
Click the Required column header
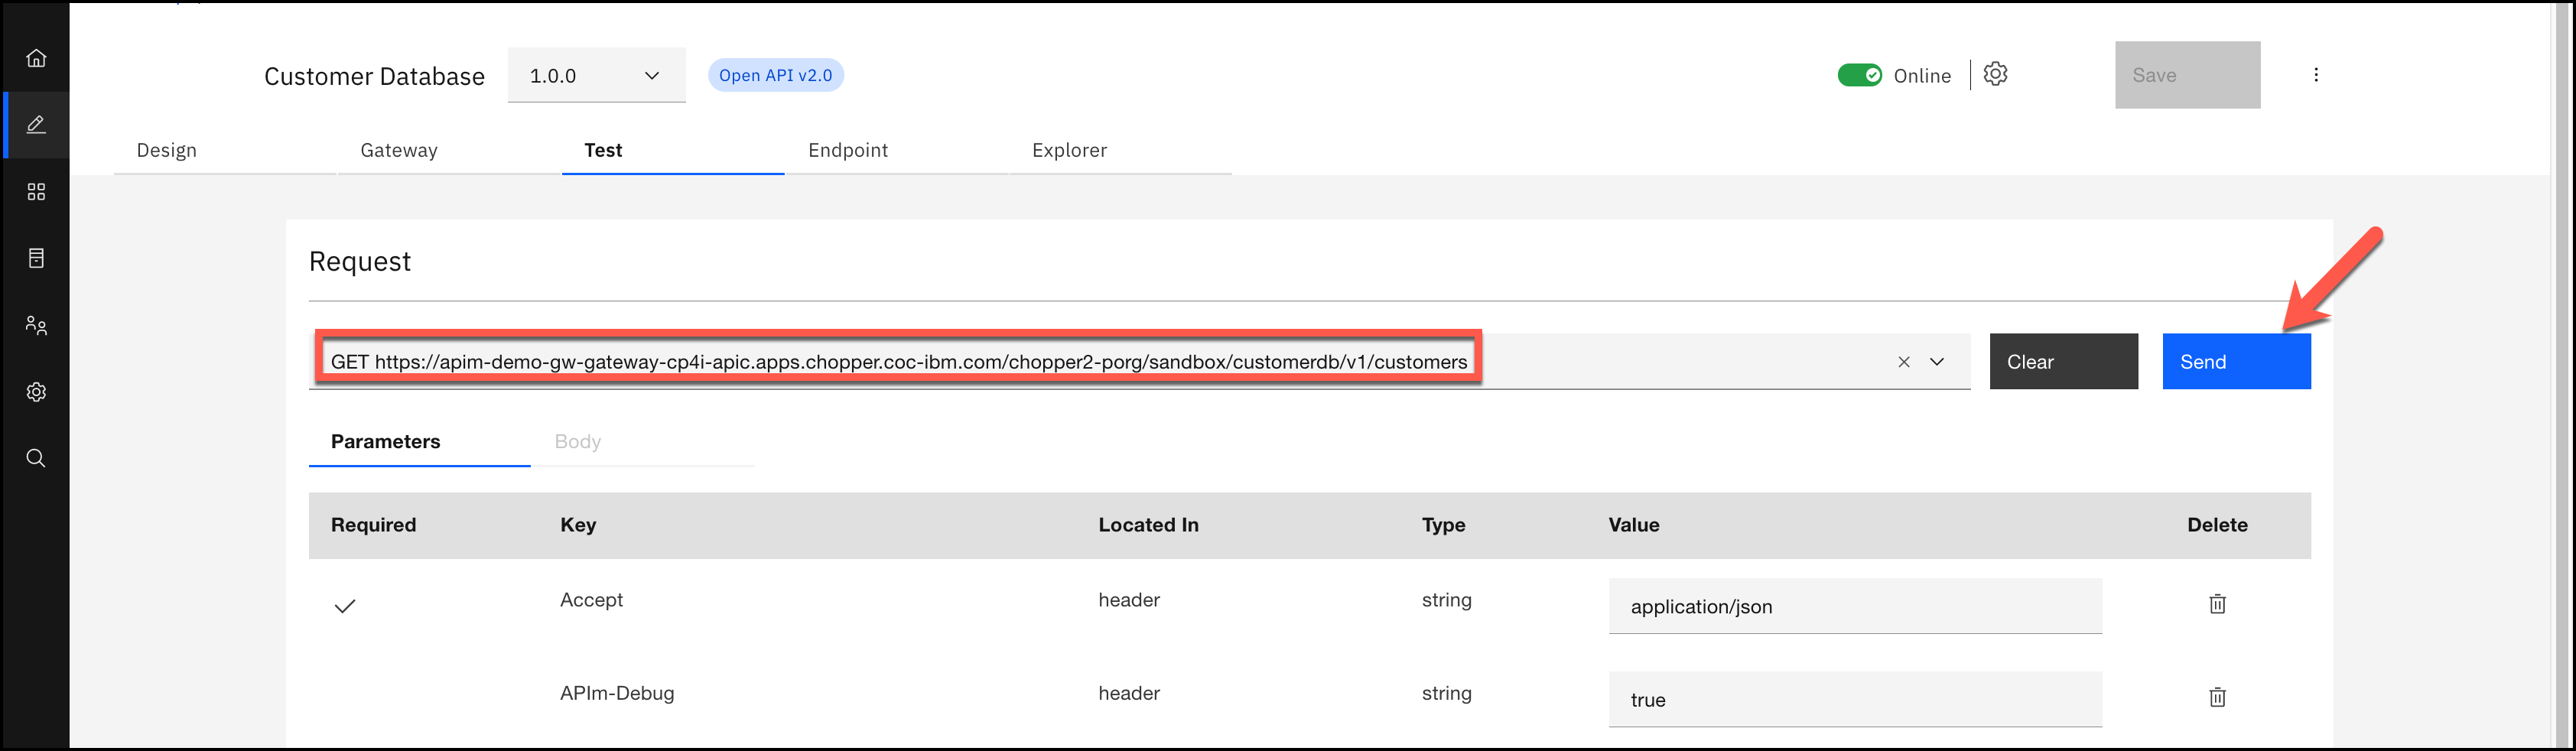pyautogui.click(x=373, y=525)
